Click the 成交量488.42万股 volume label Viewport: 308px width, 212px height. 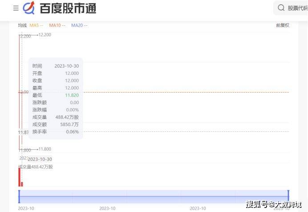[x=36, y=167]
